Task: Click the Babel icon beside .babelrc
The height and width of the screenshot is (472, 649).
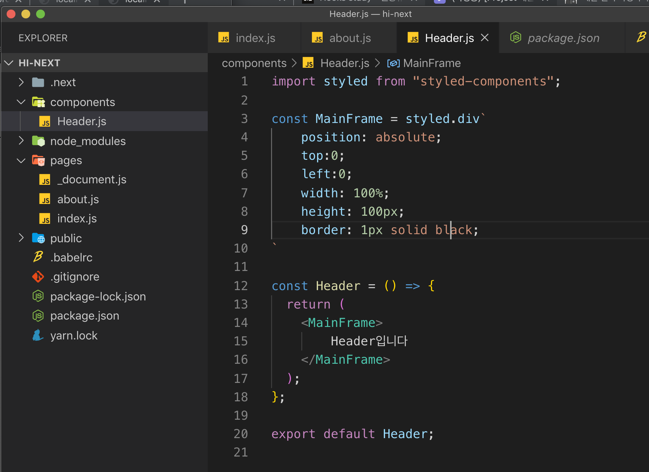Action: pos(38,257)
